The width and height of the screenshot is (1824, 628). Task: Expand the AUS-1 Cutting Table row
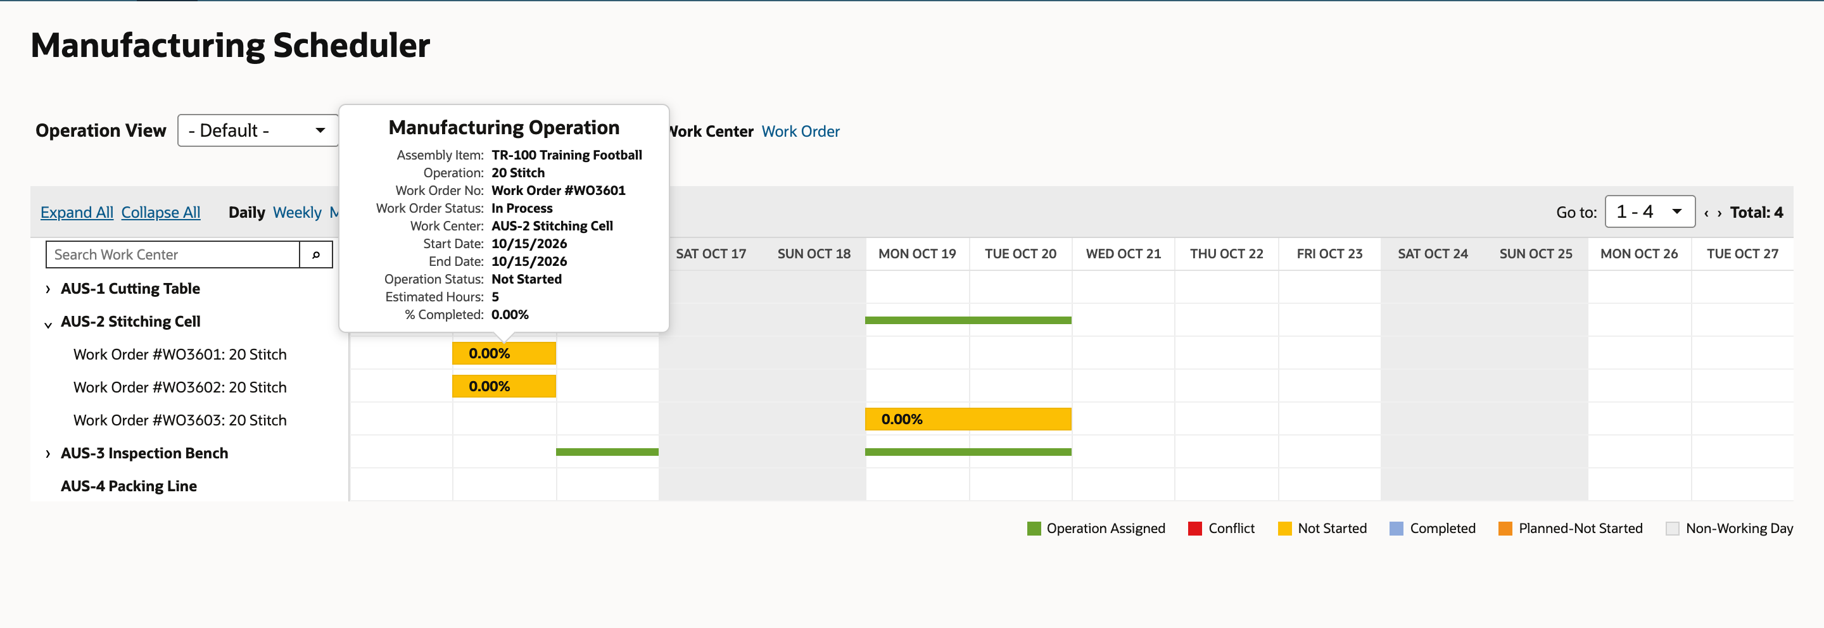pos(47,289)
